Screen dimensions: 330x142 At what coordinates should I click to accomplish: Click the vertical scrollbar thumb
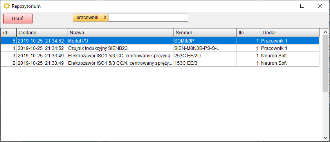(325, 64)
